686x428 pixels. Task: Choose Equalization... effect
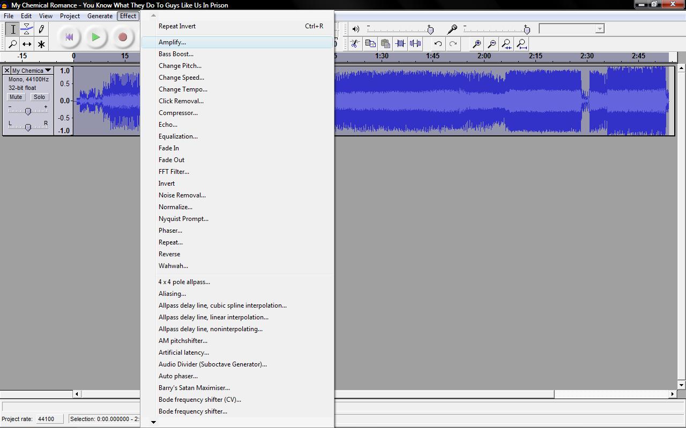coord(237,136)
